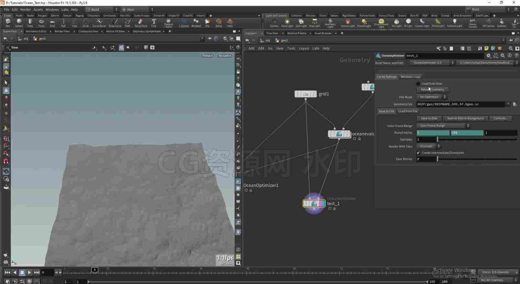Open the File Mode dropdown

pyautogui.click(x=432, y=97)
